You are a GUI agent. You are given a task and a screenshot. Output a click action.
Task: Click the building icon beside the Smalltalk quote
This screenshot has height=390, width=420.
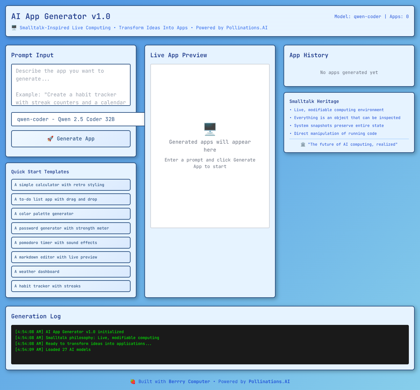click(x=303, y=144)
